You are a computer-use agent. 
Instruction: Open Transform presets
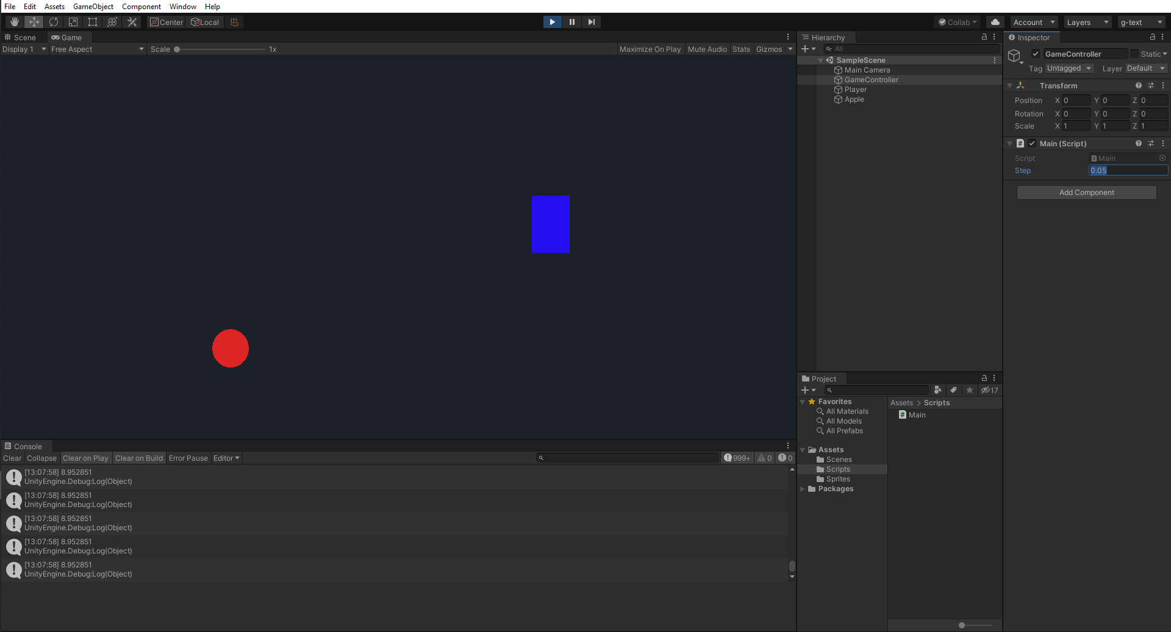coord(1151,86)
